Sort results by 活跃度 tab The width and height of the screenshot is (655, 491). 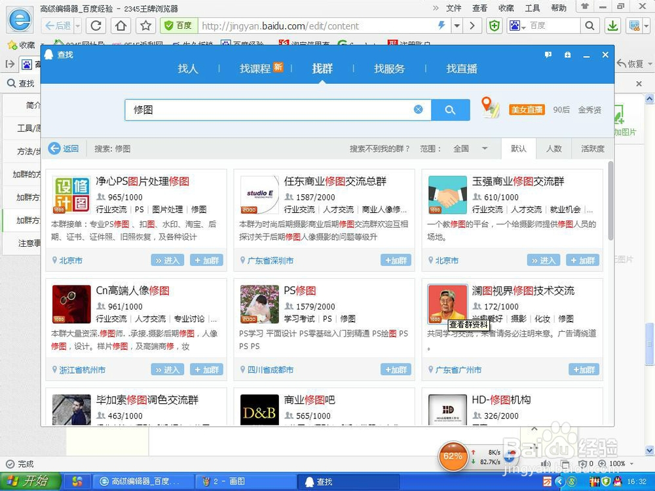click(x=592, y=149)
